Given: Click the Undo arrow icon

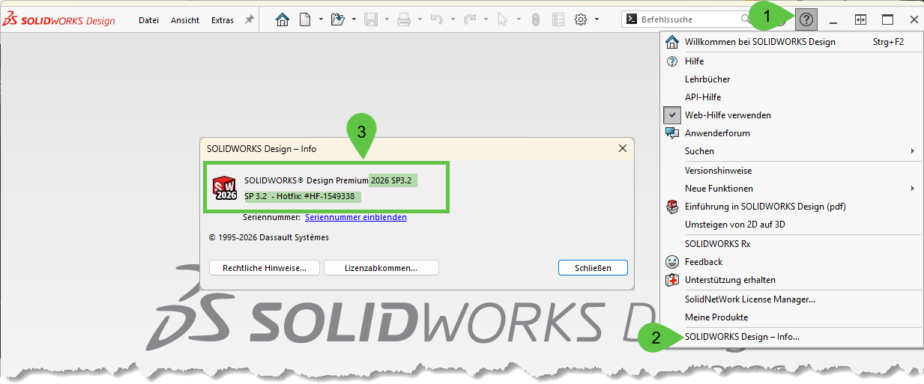Looking at the screenshot, I should point(437,20).
